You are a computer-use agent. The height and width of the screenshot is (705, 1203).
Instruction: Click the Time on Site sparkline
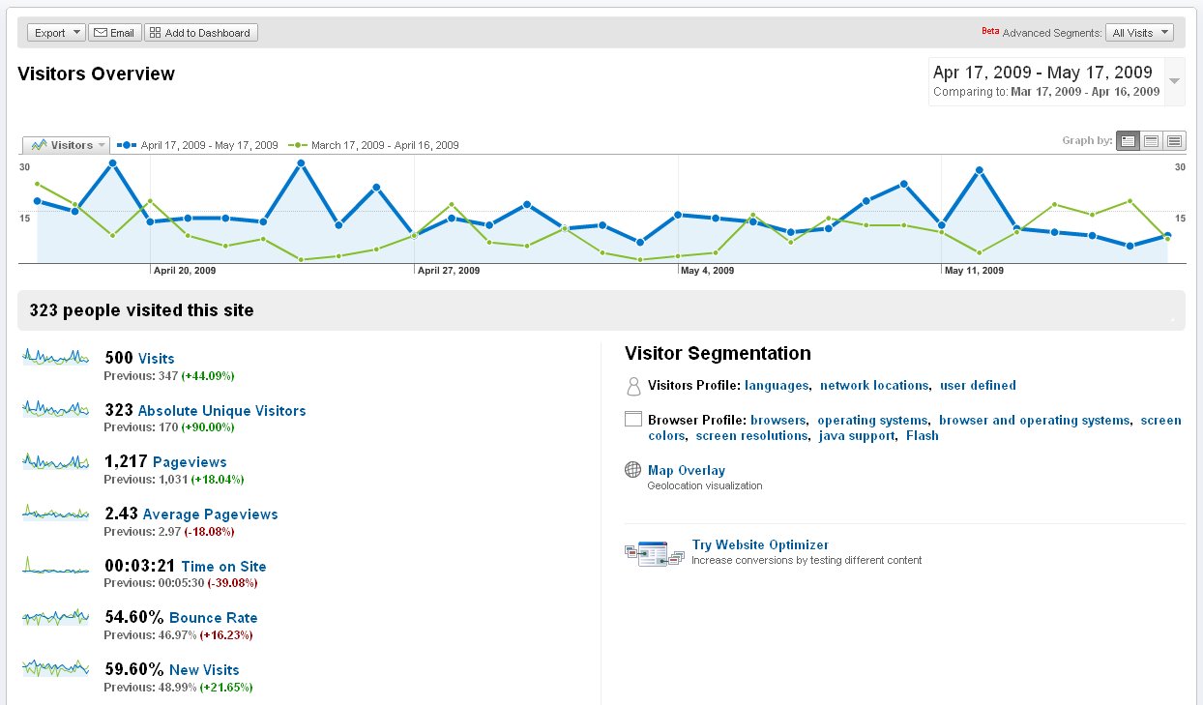click(56, 565)
